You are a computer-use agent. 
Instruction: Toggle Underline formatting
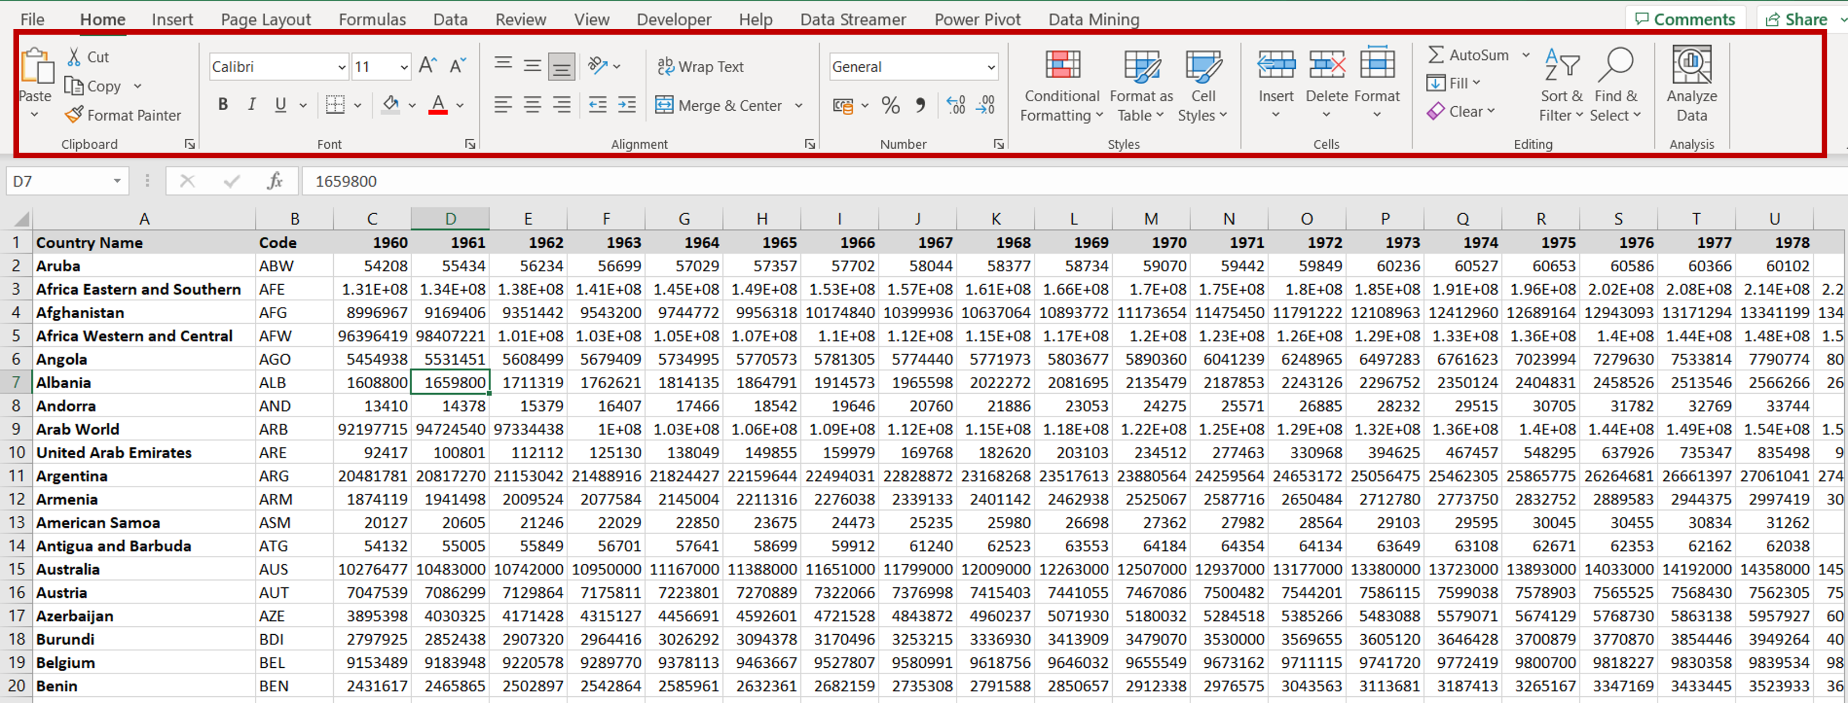[x=281, y=105]
